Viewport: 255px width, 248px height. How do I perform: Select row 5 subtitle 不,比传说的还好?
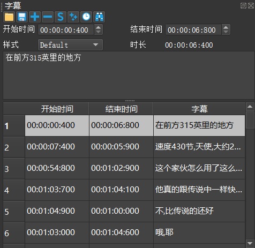[124, 212]
